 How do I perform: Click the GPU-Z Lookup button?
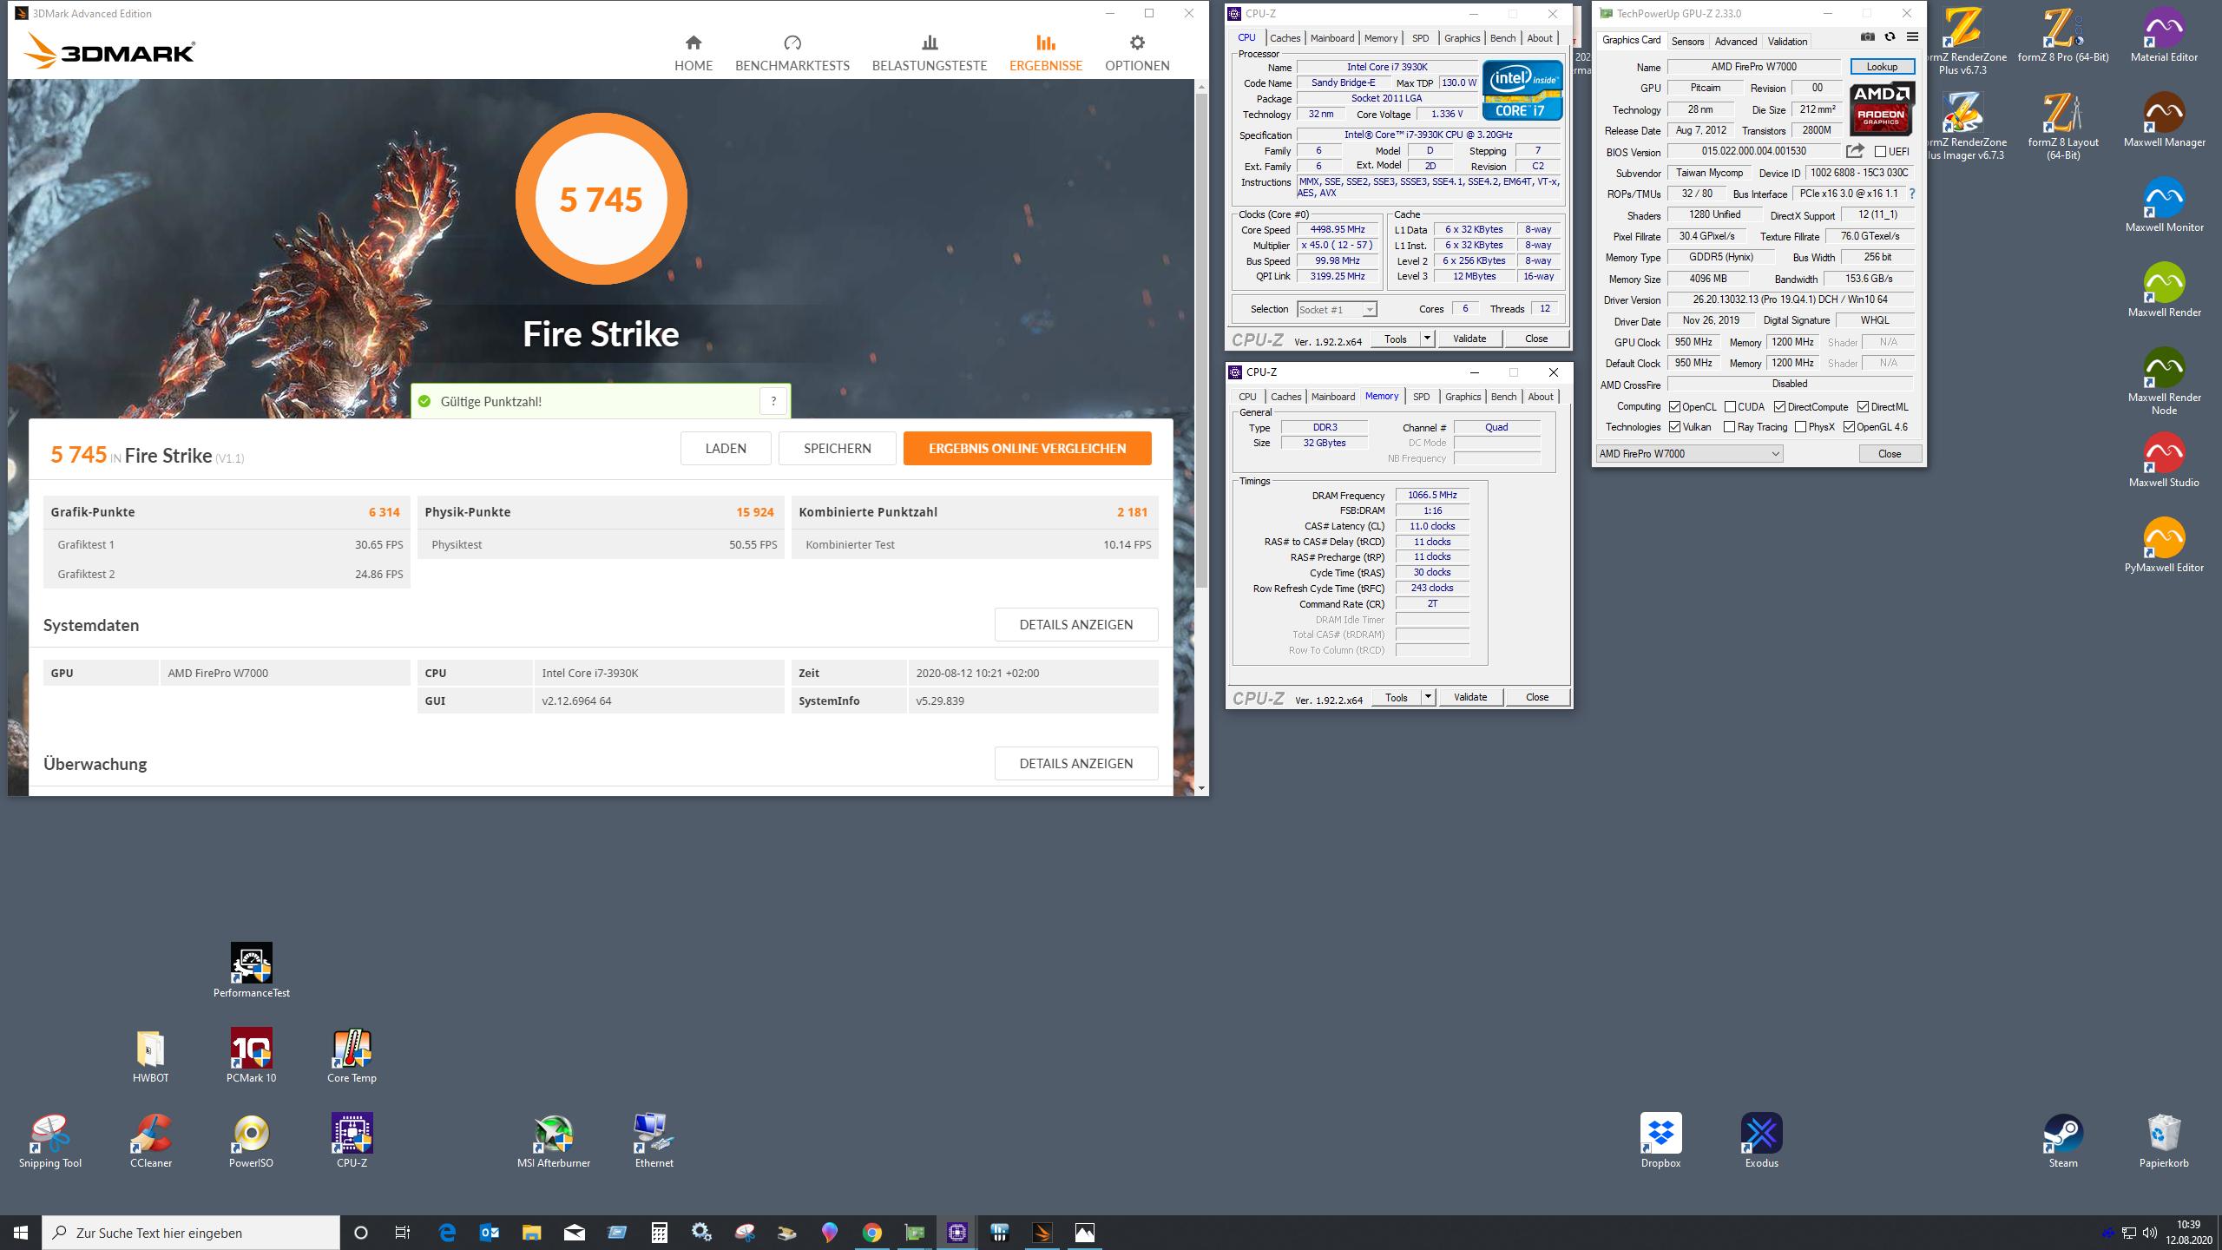[1882, 67]
